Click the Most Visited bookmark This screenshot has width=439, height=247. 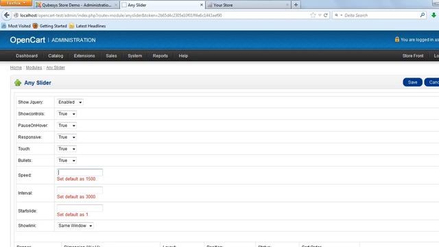pyautogui.click(x=16, y=26)
